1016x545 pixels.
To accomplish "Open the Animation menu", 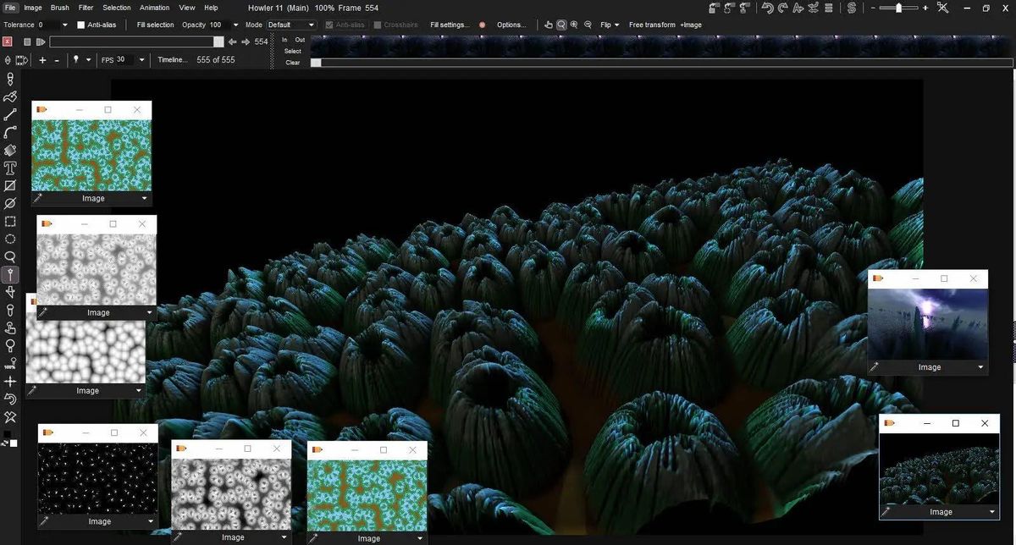I will 154,8.
